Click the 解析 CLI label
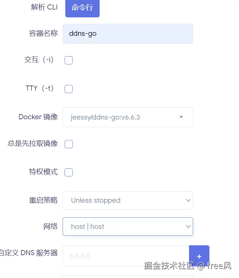 point(45,7)
